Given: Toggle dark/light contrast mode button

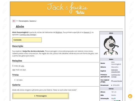Looking at the screenshot, I should point(130,96).
